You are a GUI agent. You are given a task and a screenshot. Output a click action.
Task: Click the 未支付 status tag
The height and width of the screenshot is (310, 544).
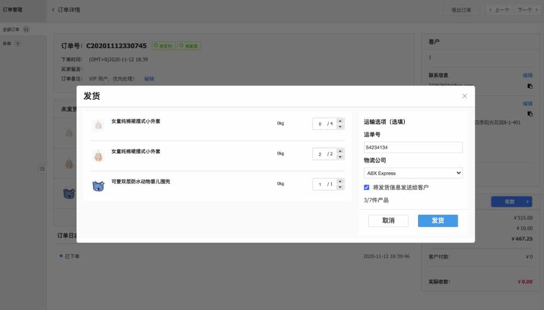pos(163,46)
